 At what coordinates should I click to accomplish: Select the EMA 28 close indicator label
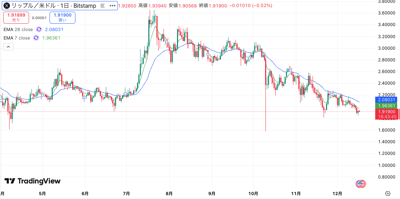18,30
